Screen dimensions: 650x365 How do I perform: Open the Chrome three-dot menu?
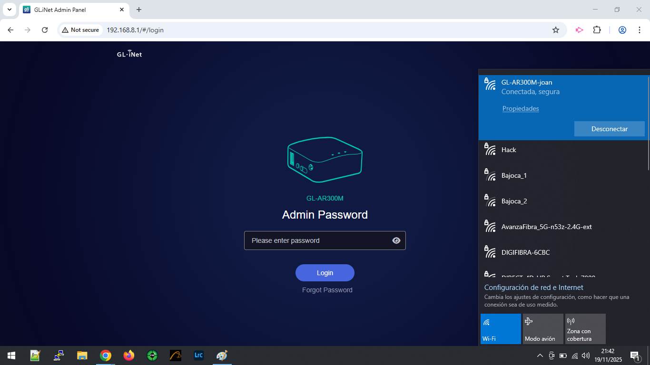click(x=640, y=29)
